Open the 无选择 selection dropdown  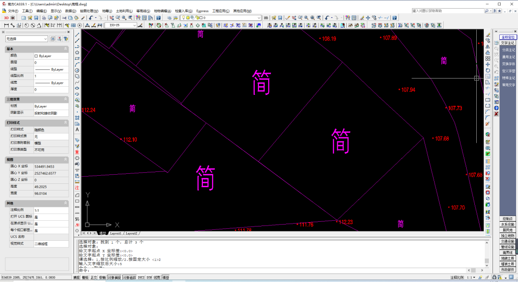tap(26, 39)
